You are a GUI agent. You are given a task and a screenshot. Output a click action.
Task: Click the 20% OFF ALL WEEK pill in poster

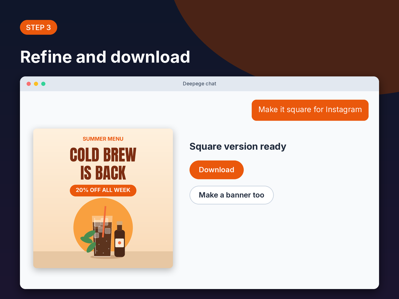[103, 190]
